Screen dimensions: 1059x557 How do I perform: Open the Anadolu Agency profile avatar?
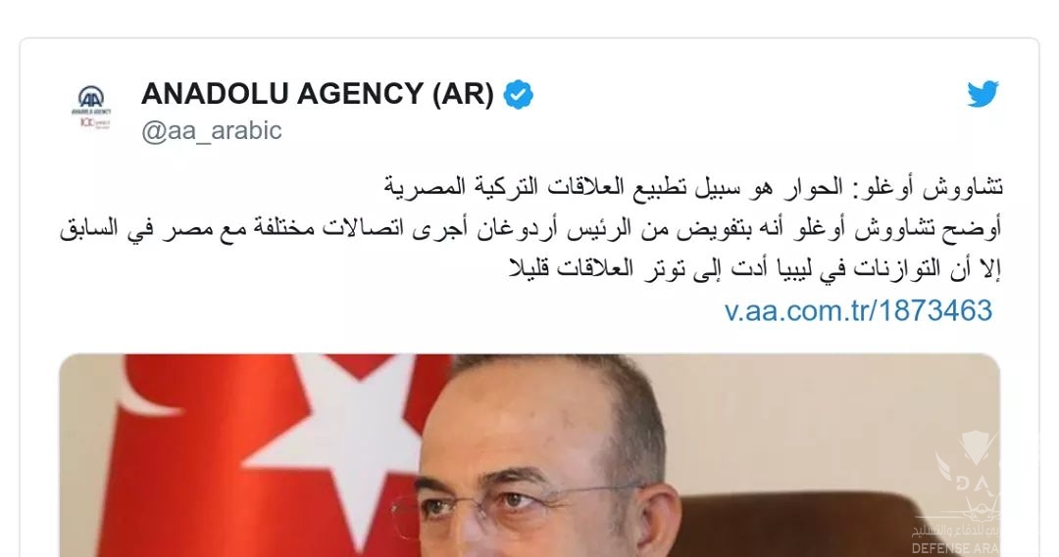pos(91,107)
